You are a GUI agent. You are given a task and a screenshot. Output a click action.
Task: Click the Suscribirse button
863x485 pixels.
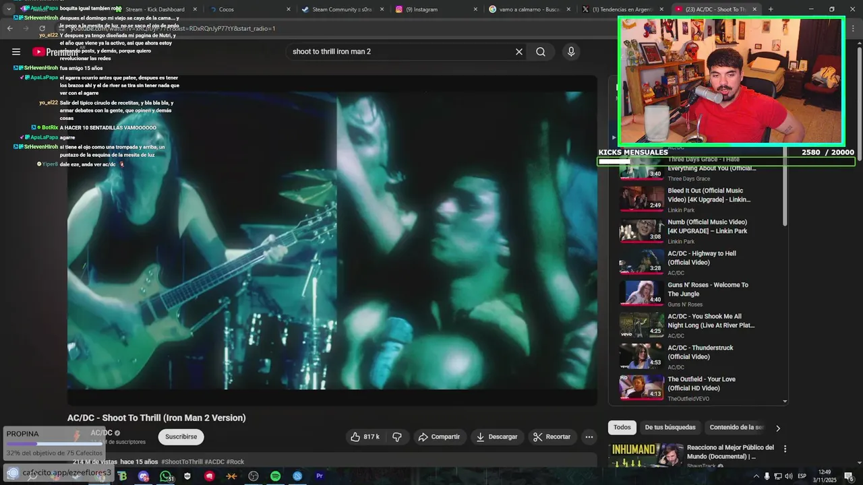pos(181,437)
